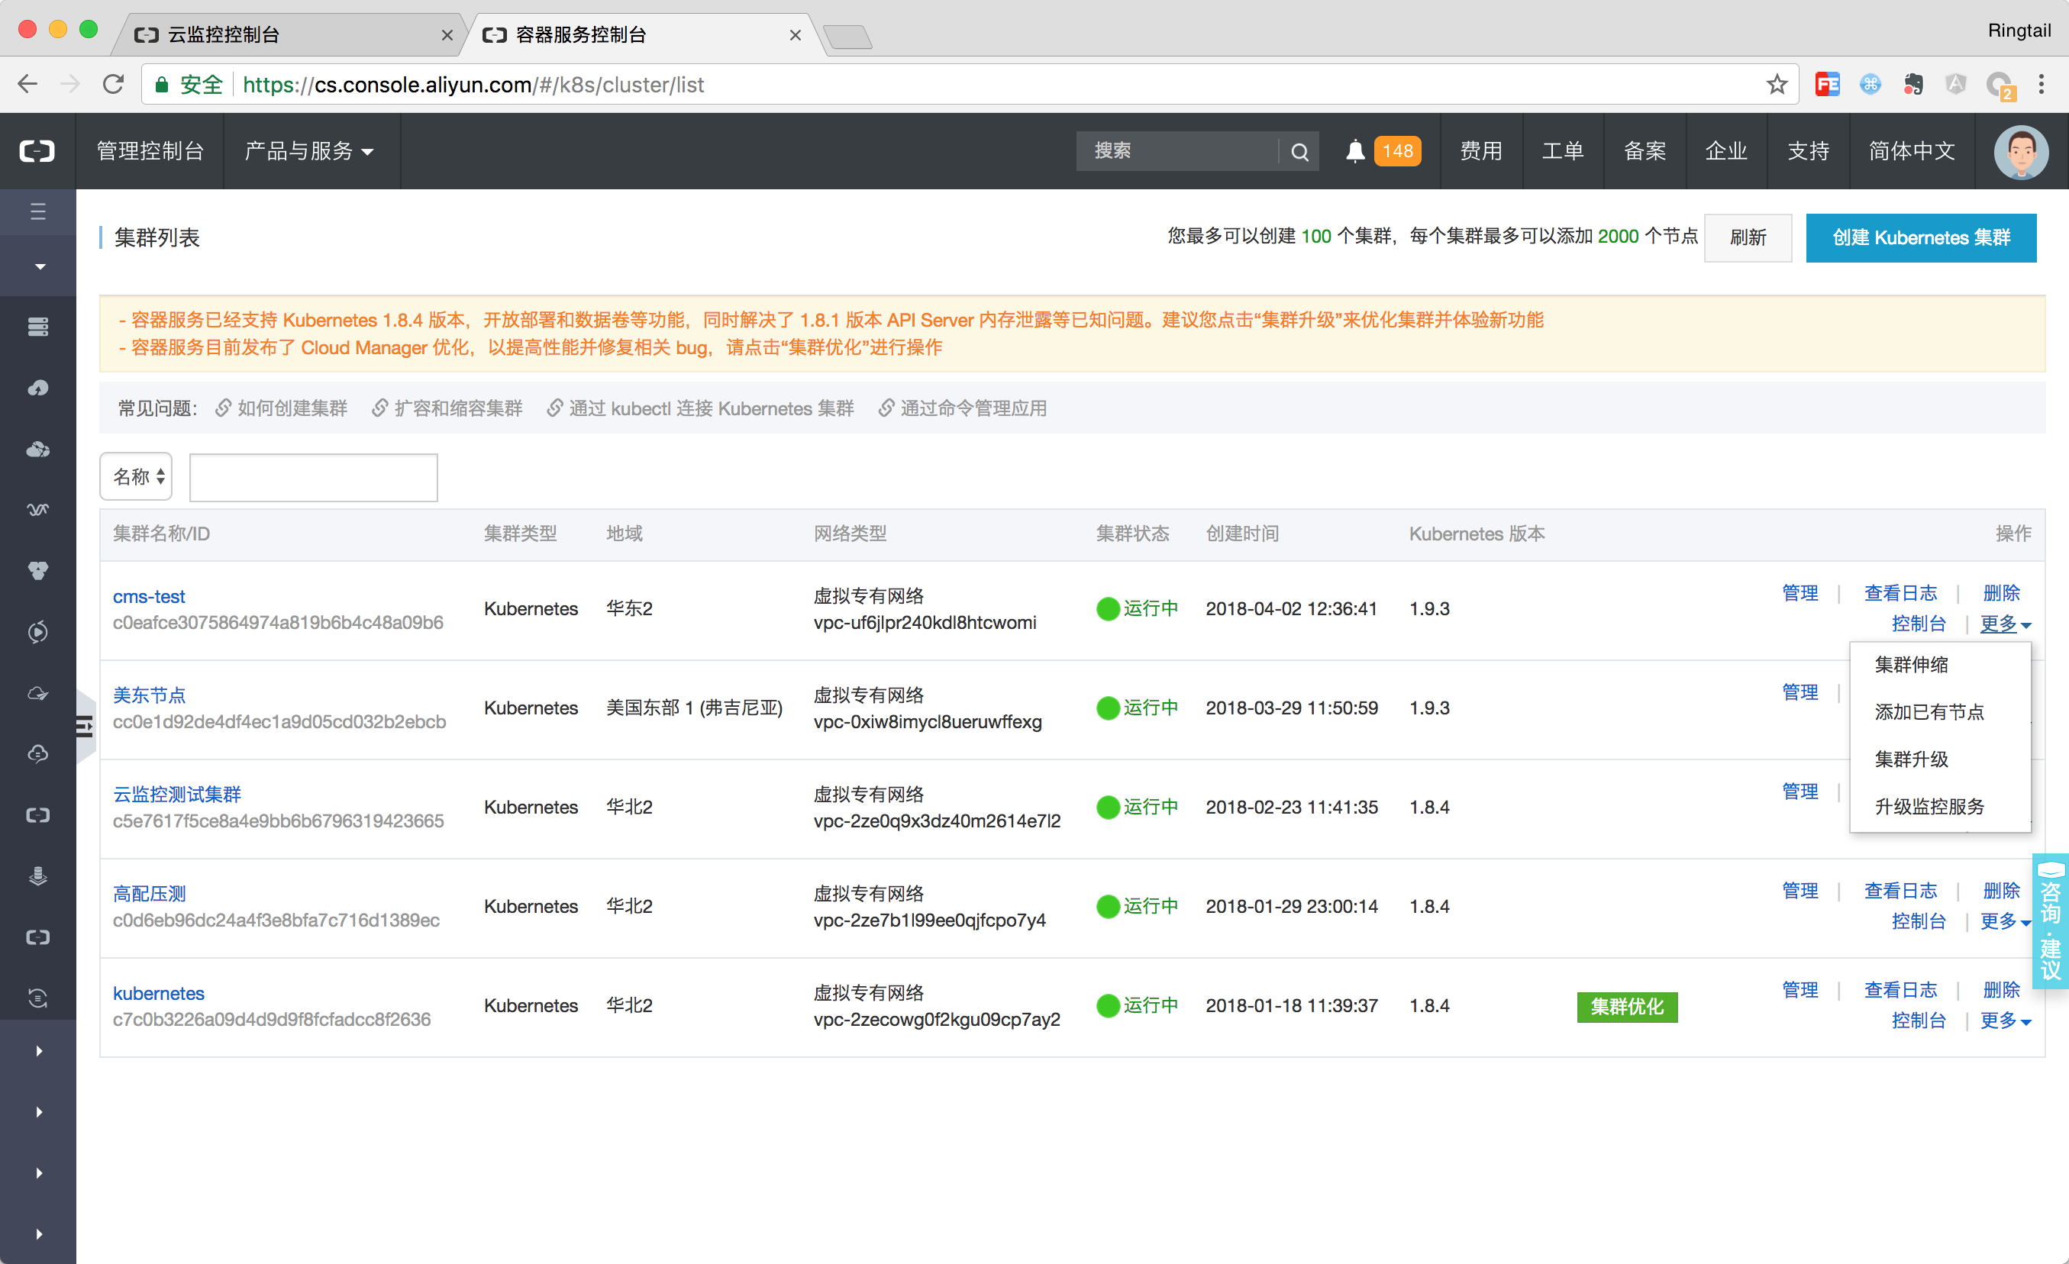Image resolution: width=2069 pixels, height=1264 pixels.
Task: Open the circular list icon in sidebar
Action: coord(37,998)
